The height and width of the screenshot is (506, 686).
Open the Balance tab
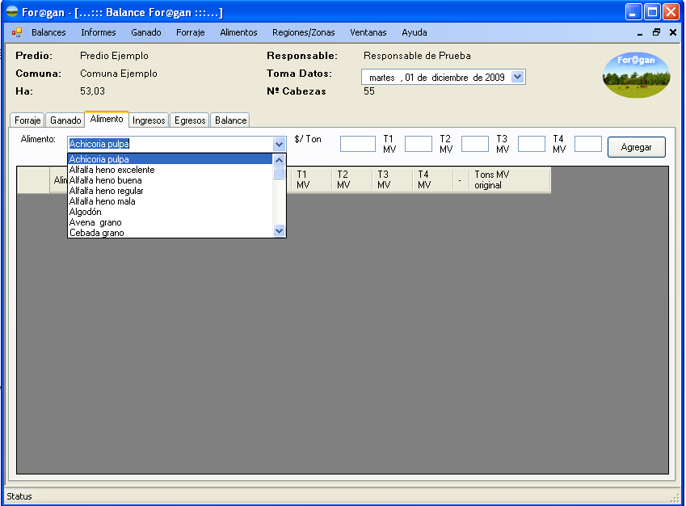pyautogui.click(x=230, y=120)
